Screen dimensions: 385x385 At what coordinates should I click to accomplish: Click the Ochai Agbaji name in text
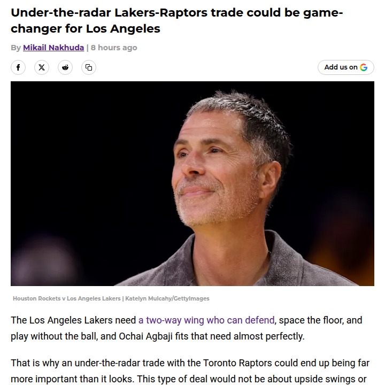pos(145,336)
